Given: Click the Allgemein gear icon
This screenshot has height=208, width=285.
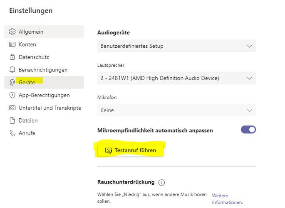Looking at the screenshot, I should click(12, 32).
